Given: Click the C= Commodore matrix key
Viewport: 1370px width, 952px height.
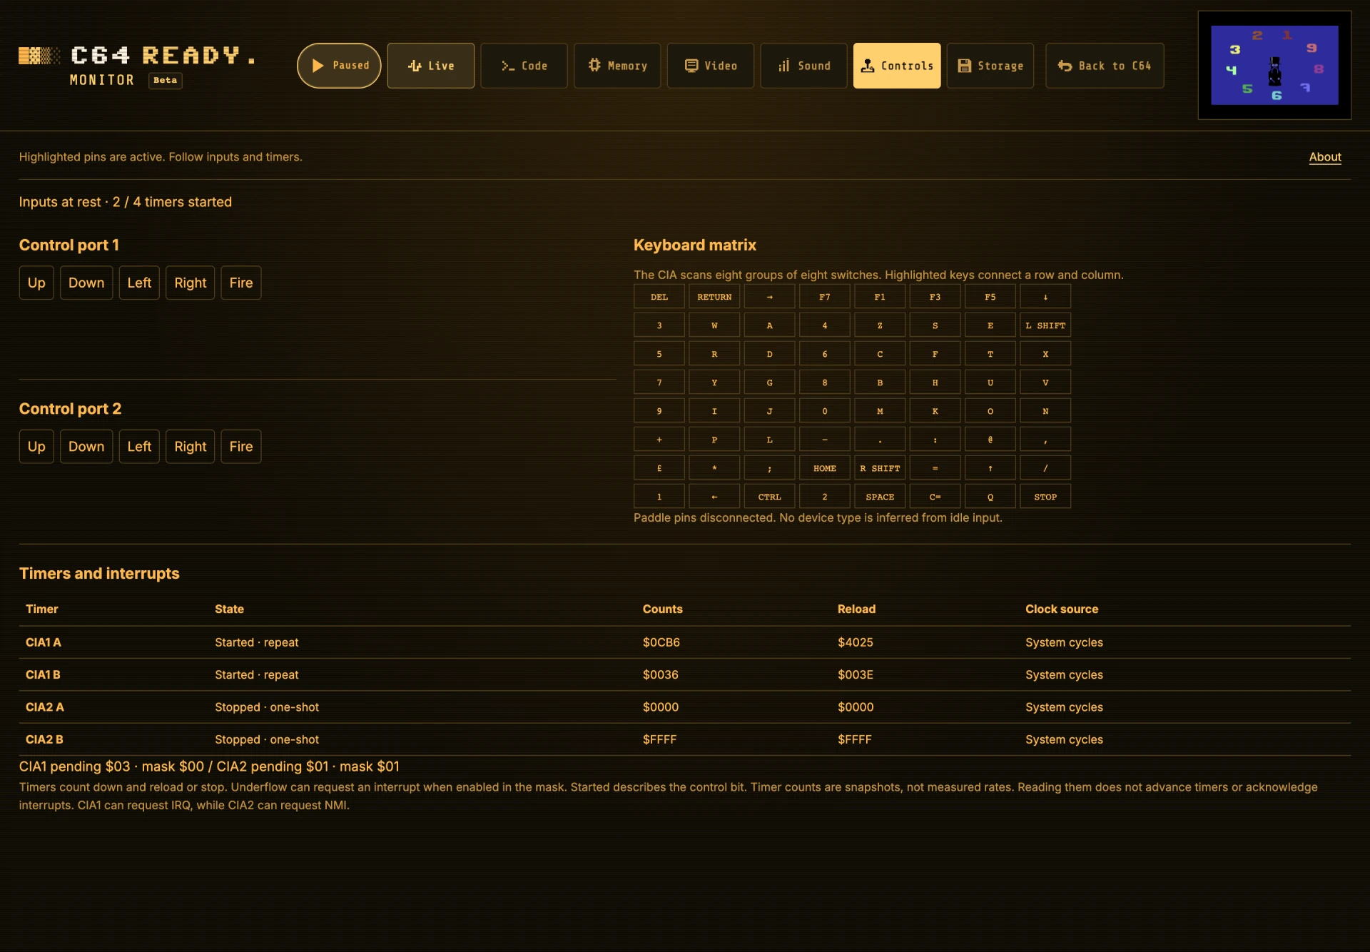Looking at the screenshot, I should point(935,497).
